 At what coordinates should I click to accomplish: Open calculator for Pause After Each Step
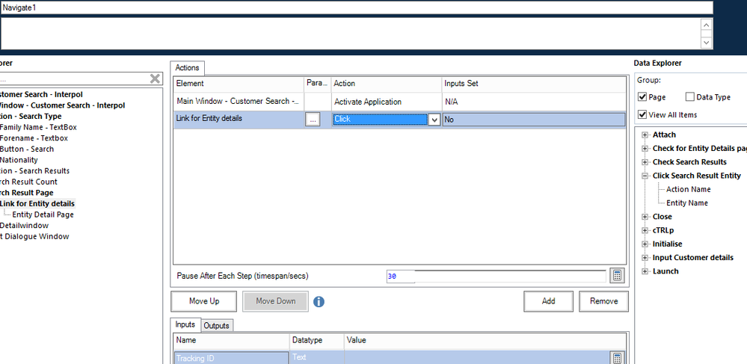(617, 276)
